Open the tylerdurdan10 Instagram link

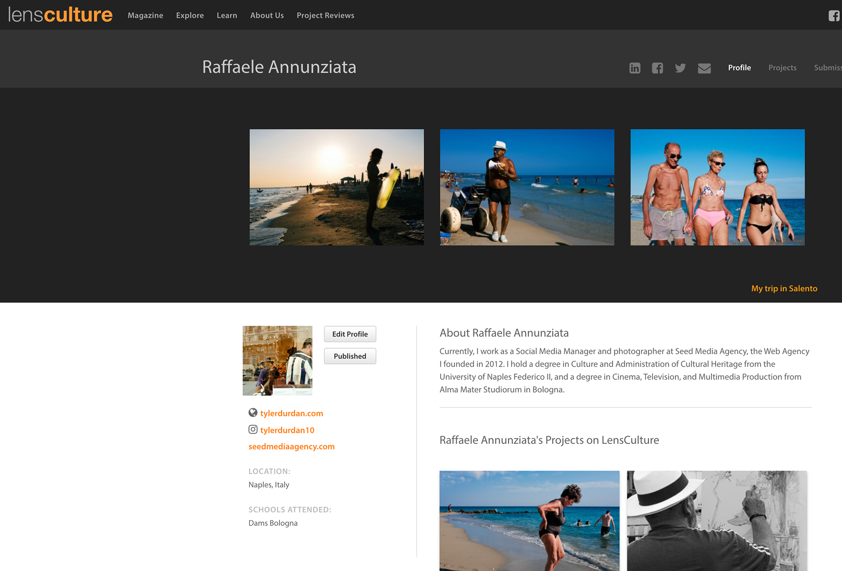point(287,430)
